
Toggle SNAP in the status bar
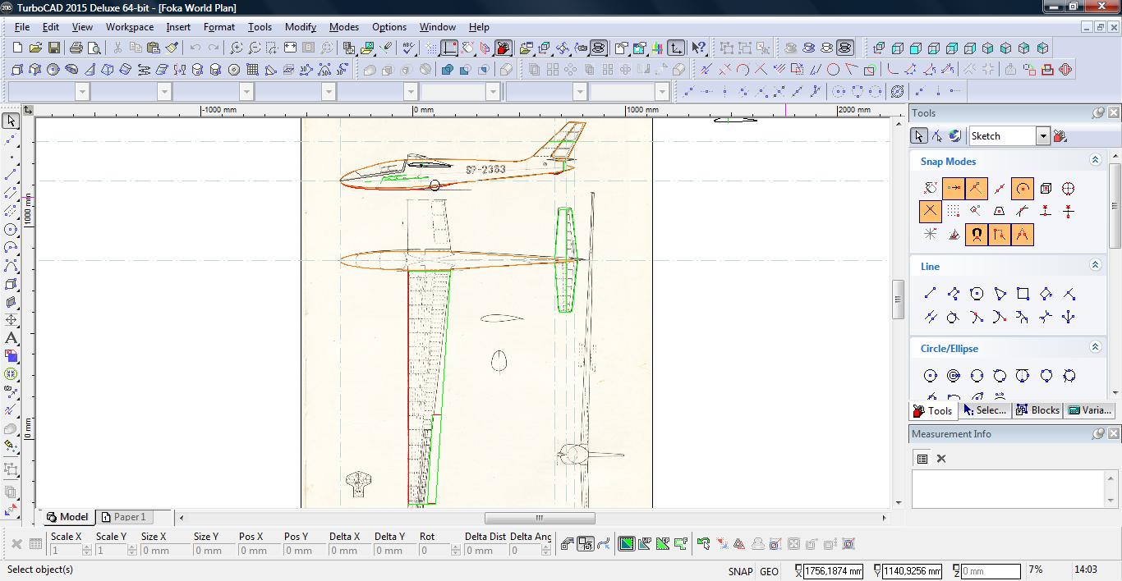click(x=739, y=571)
